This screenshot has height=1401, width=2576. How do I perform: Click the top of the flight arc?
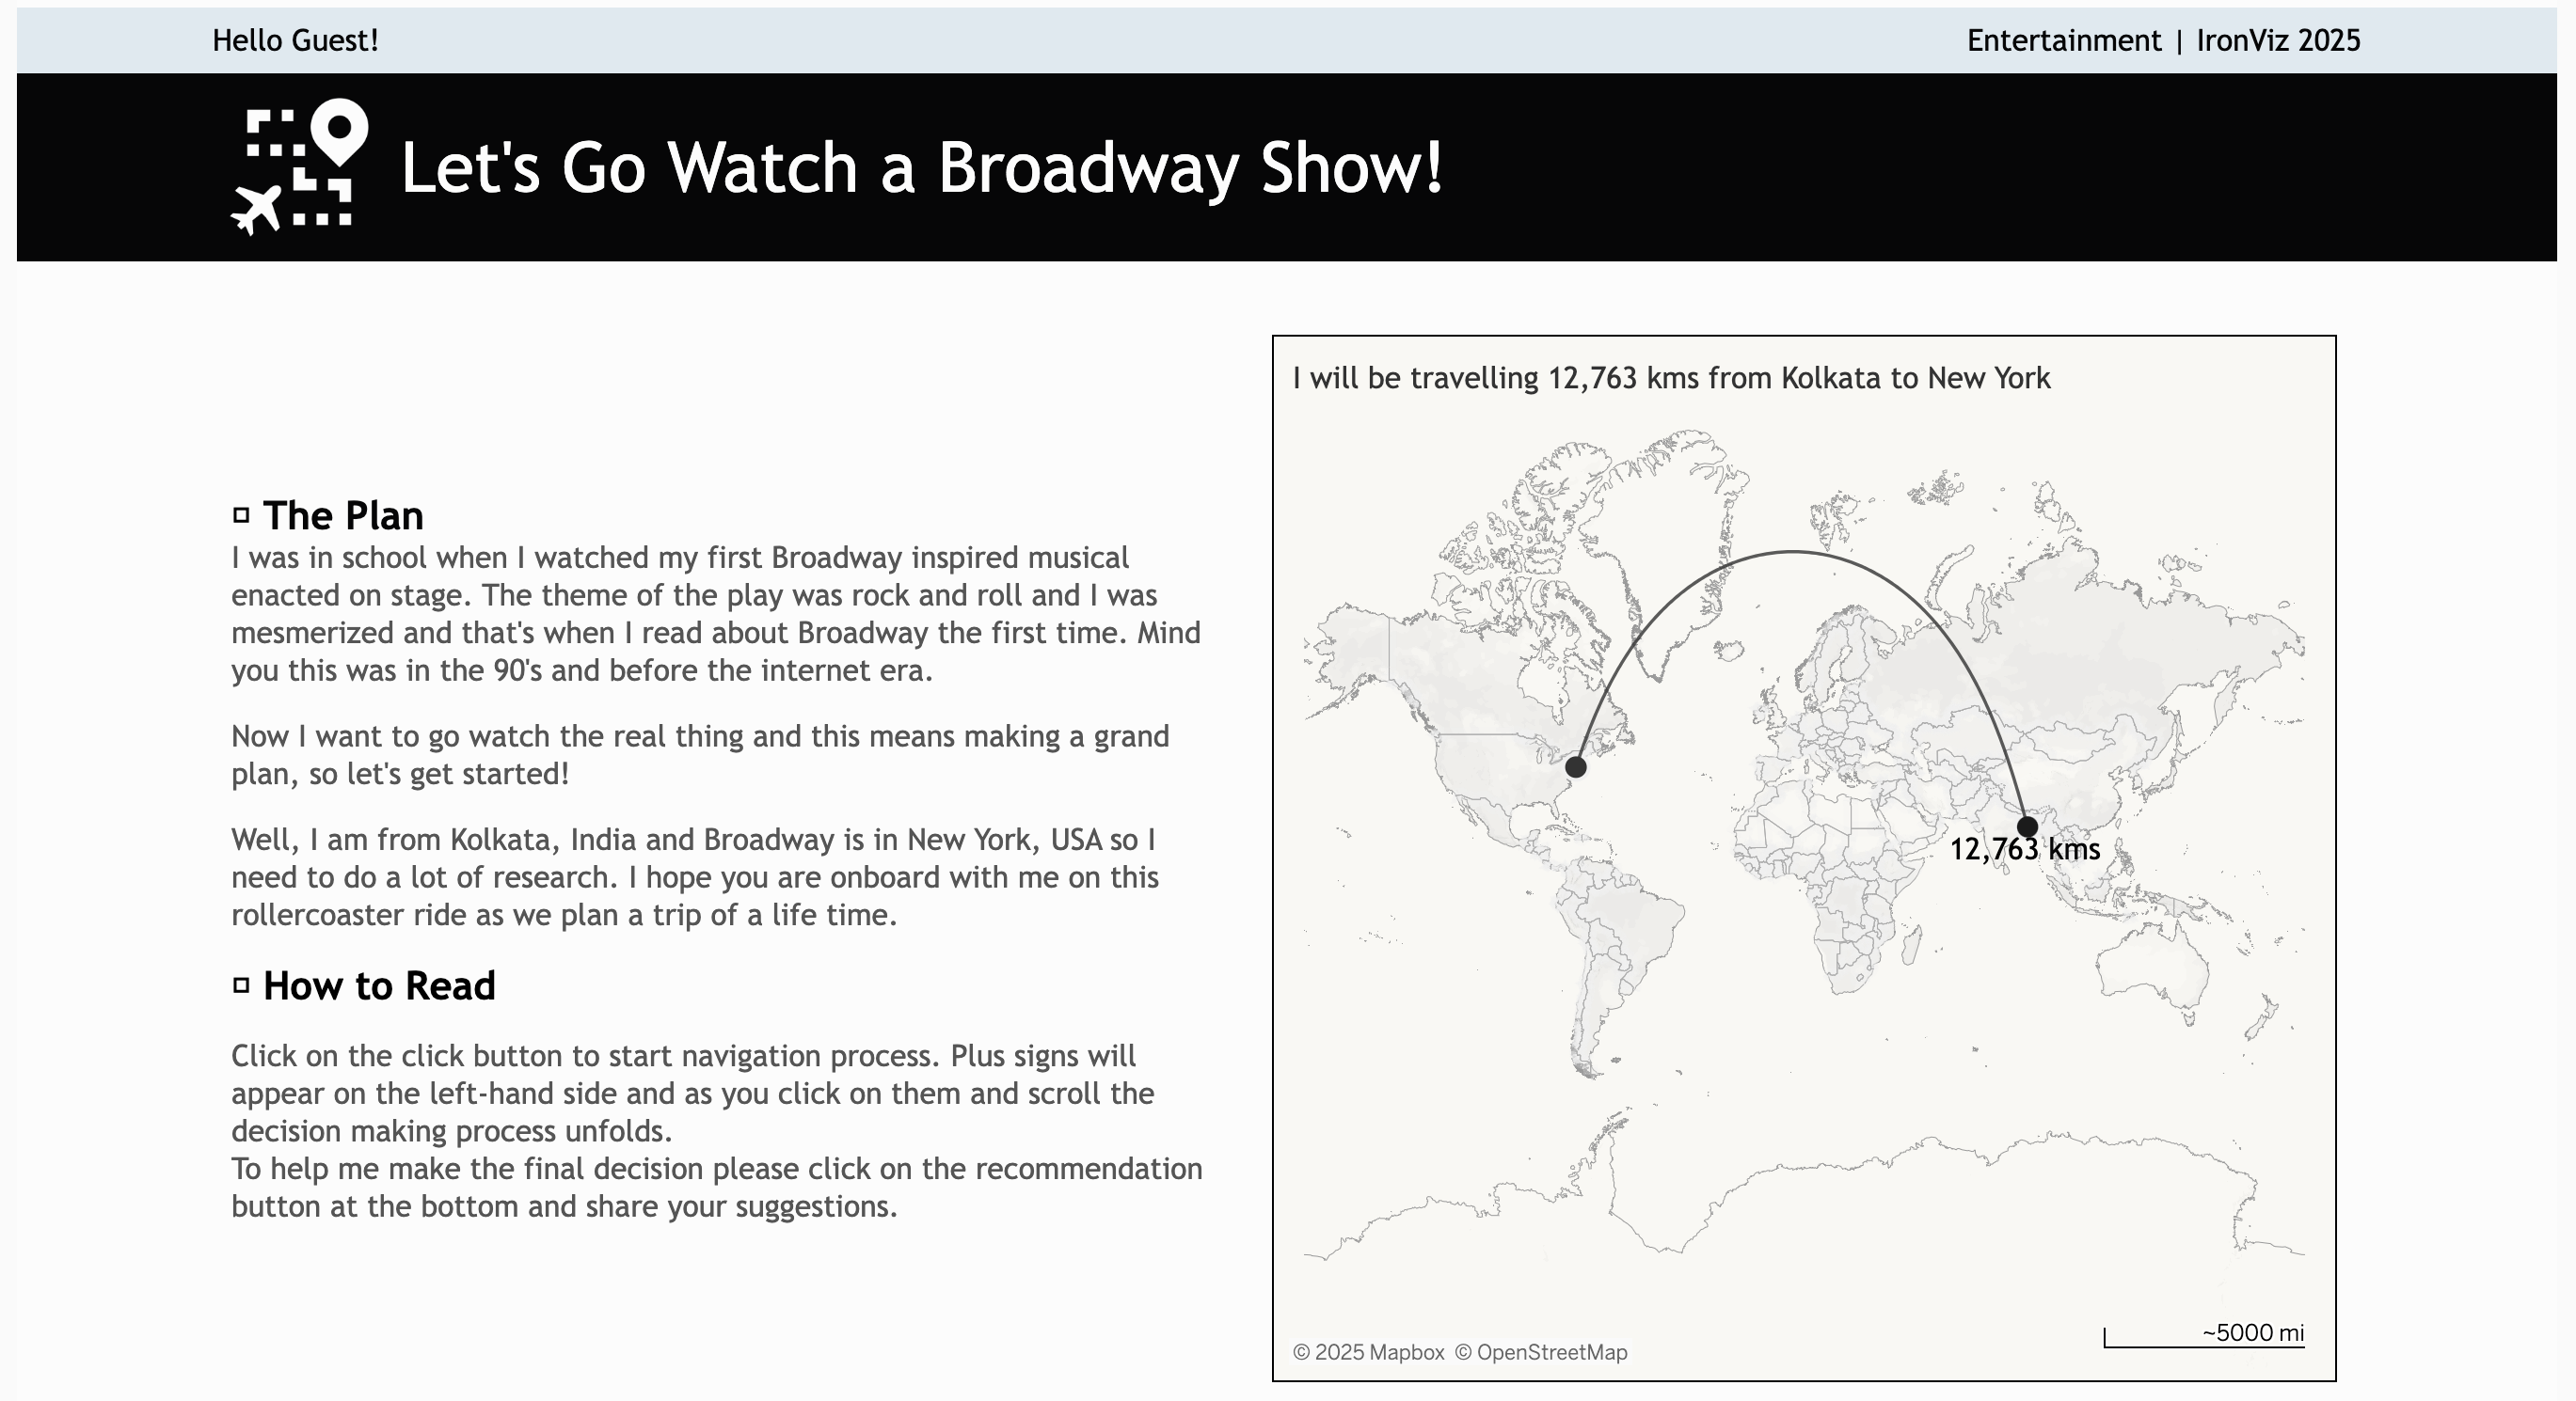tap(1794, 551)
